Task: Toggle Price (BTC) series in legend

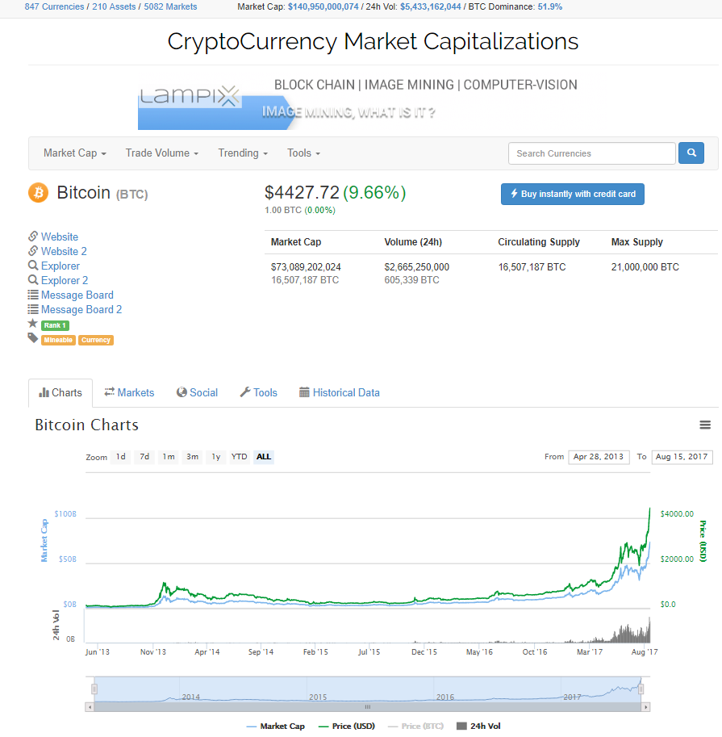Action: [416, 727]
